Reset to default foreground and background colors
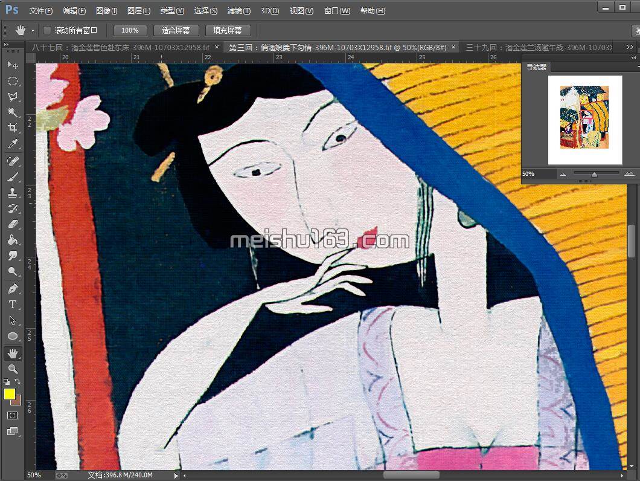Viewport: 640px width, 481px height. tap(7, 382)
